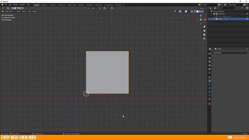The height and width of the screenshot is (140, 249).
Task: Switch to the Animation workspace tab
Action: coord(89,5)
